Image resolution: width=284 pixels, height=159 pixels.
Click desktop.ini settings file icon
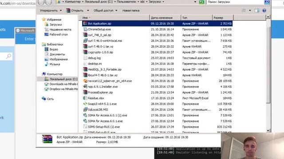(x=85, y=64)
